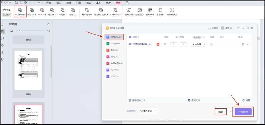Open the 自动选择 conversion mode dropdown

point(198,44)
